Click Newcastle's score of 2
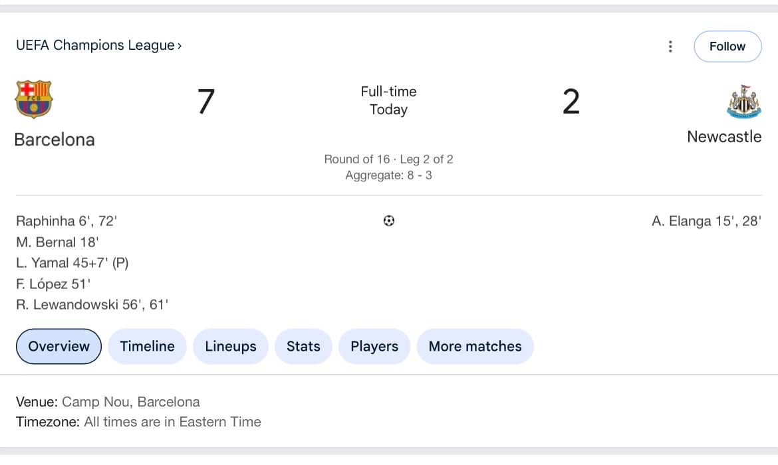This screenshot has height=465, width=778. pos(571,101)
